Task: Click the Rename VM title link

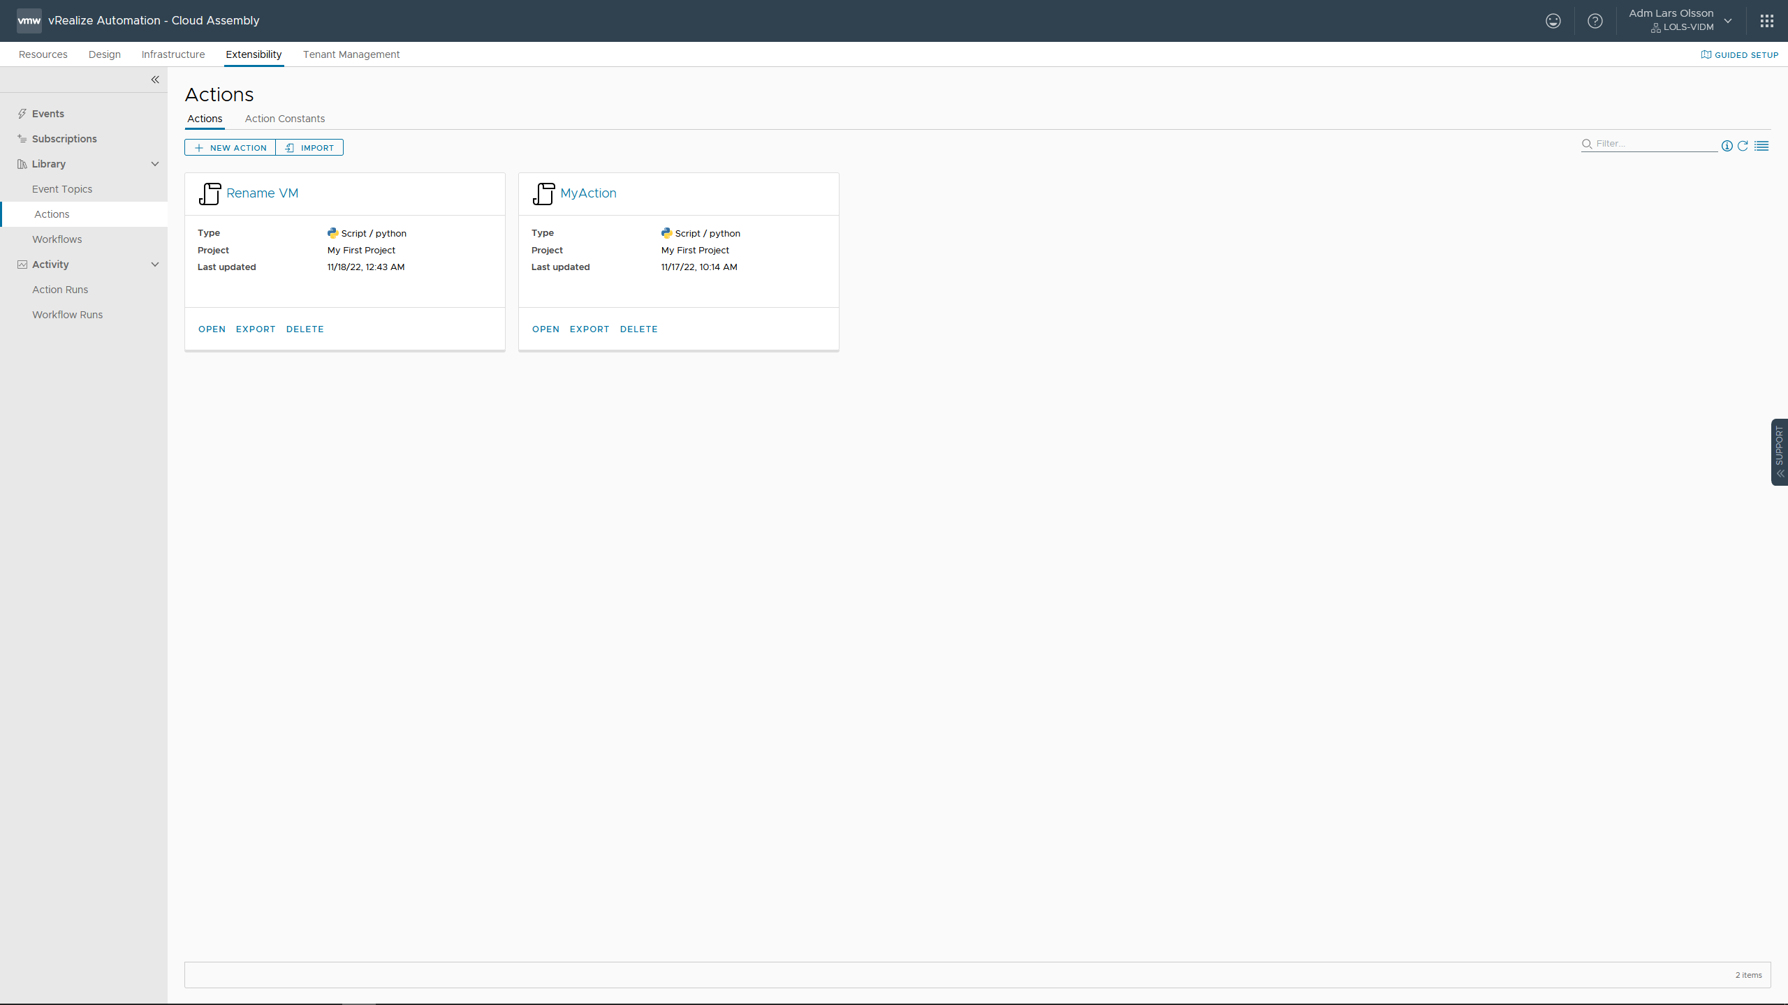Action: click(262, 193)
